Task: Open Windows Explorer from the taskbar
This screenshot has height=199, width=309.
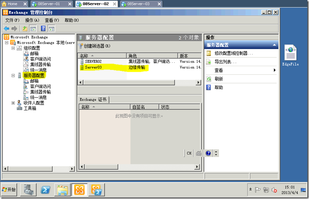Action: point(63,189)
